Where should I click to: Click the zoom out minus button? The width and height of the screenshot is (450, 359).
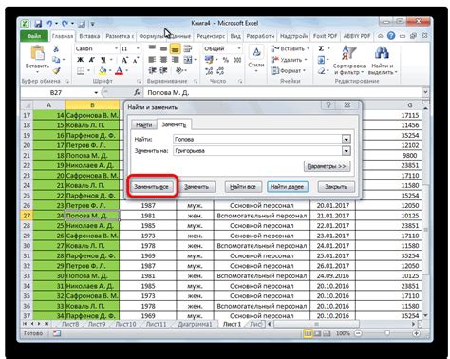[x=358, y=333]
